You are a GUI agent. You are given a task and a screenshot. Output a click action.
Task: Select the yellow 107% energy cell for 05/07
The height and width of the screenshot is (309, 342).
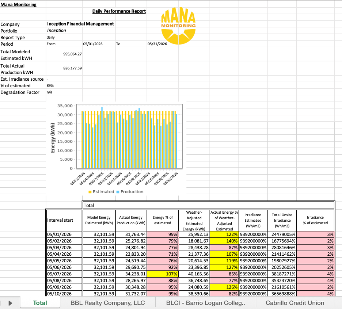(x=163, y=274)
